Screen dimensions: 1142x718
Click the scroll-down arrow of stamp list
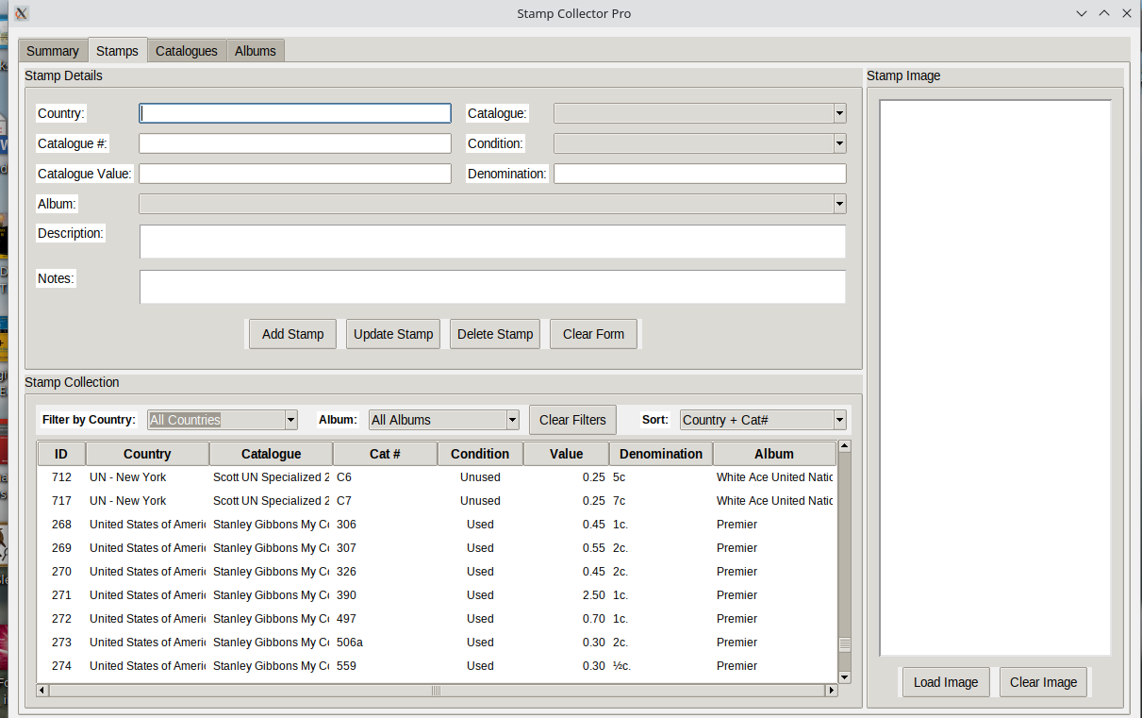(x=844, y=676)
